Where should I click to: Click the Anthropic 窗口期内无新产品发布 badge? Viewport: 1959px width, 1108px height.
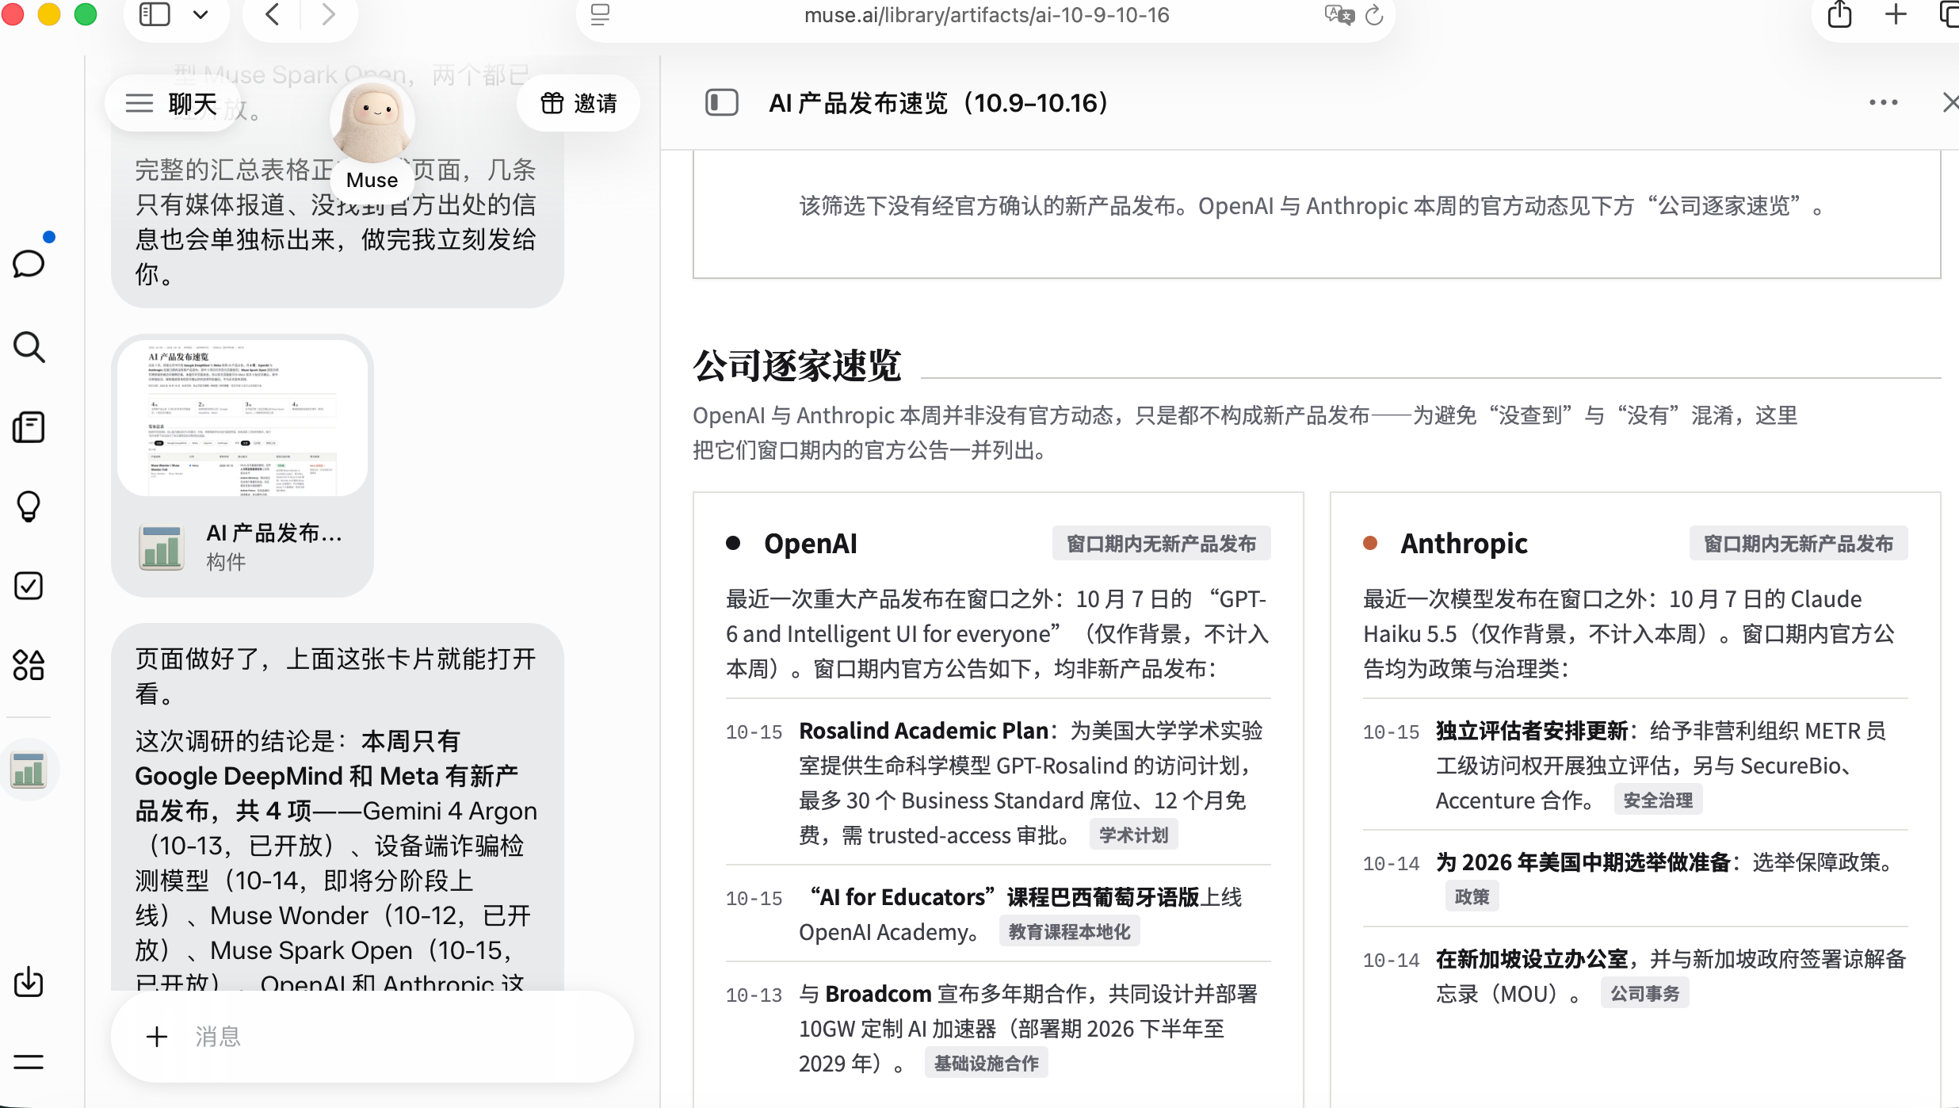[x=1798, y=544]
